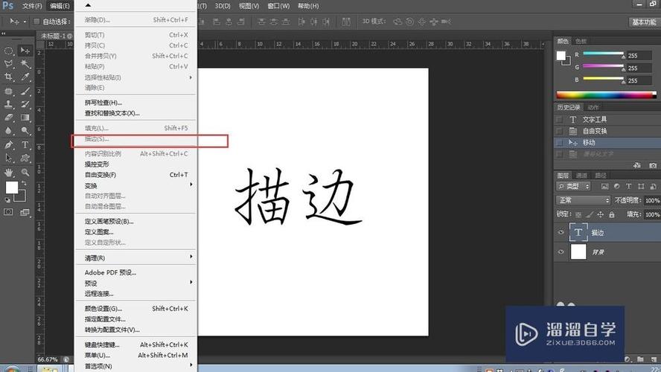Select the Gradient tool
Viewport: 661px width, 372px height.
(25, 118)
